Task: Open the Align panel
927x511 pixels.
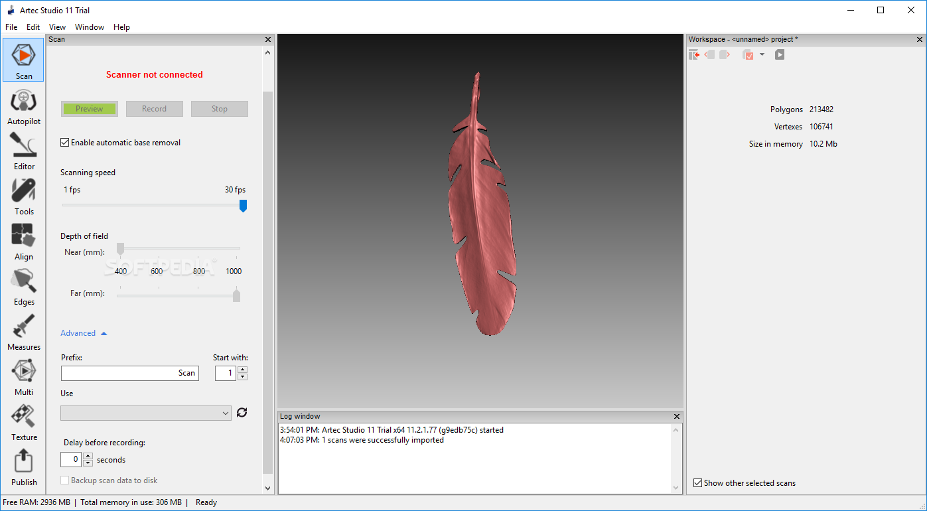Action: [24, 240]
